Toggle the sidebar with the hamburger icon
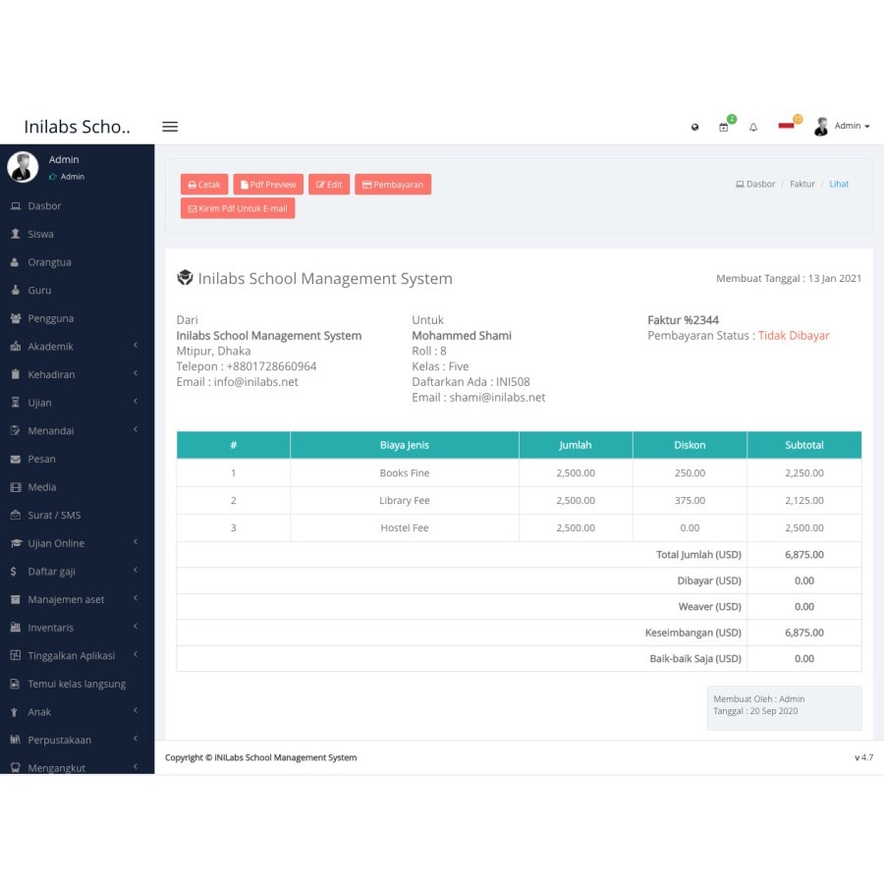This screenshot has width=884, height=884. point(169,126)
